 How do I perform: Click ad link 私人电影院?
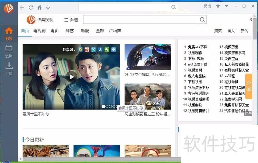click(x=197, y=76)
